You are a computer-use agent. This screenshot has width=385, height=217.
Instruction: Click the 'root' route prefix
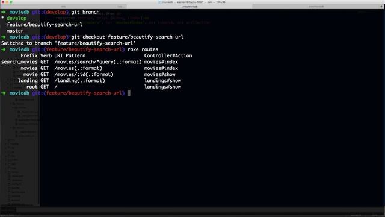(x=32, y=87)
